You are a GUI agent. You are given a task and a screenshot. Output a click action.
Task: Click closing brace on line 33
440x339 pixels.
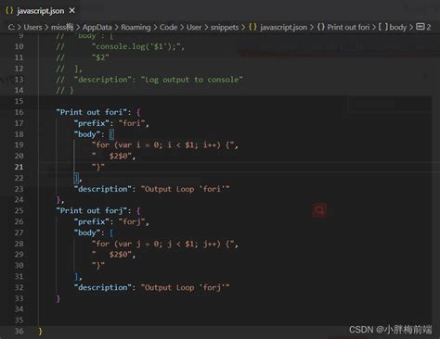[x=58, y=298]
